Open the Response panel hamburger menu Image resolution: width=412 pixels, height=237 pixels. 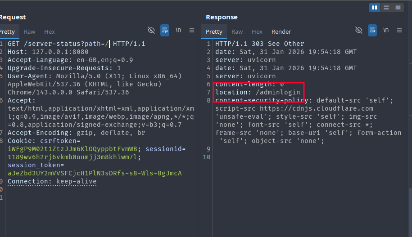(x=399, y=30)
